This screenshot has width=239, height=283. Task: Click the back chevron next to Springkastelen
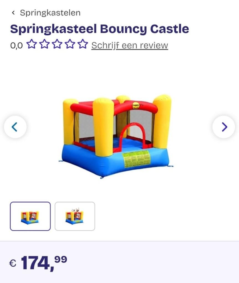pyautogui.click(x=13, y=12)
